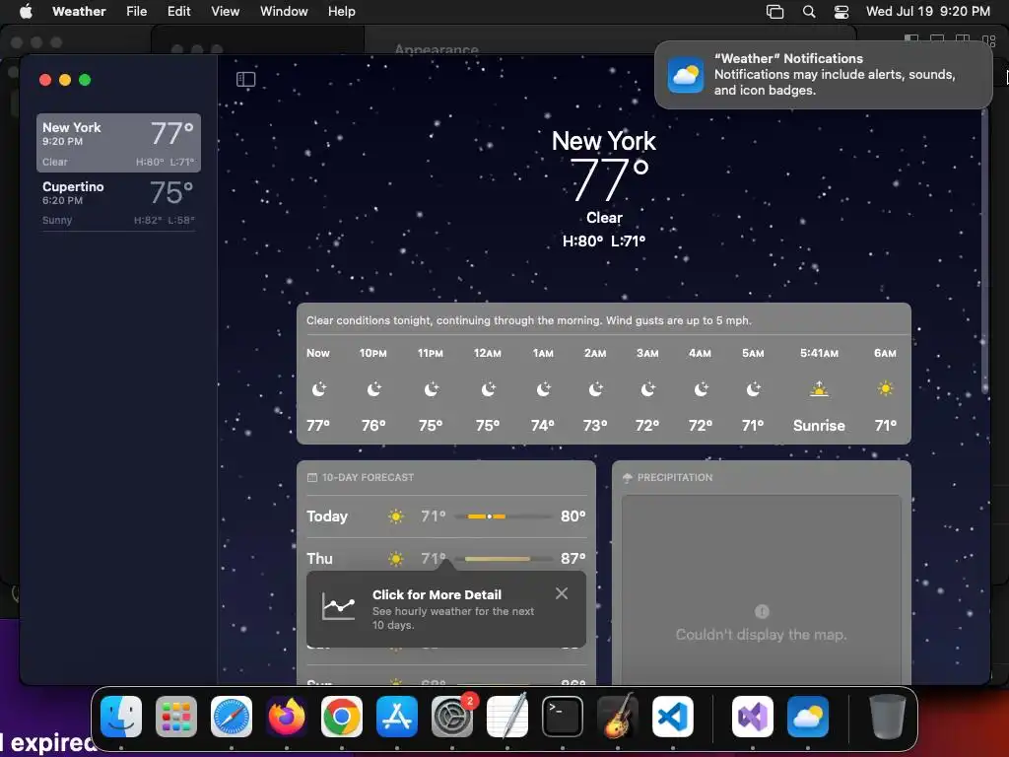Toggle the sidebar with the sidebar icon
The image size is (1009, 757).
(245, 79)
